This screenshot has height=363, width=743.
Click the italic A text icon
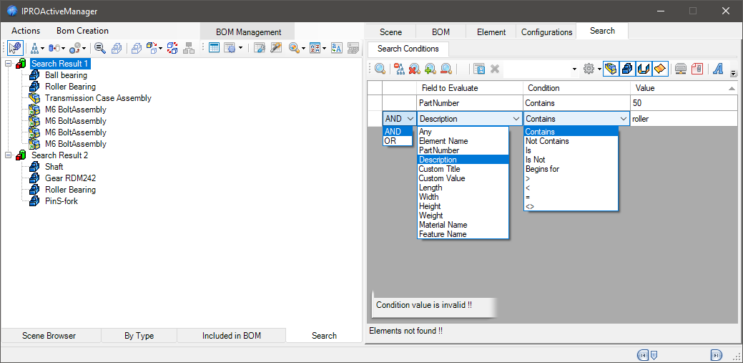pyautogui.click(x=718, y=69)
